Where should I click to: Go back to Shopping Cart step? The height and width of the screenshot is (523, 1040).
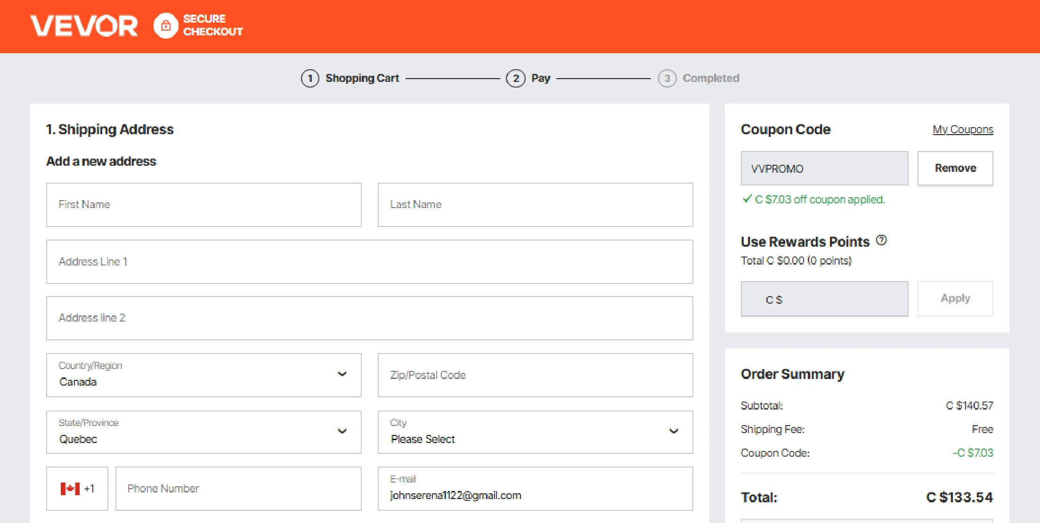(362, 78)
